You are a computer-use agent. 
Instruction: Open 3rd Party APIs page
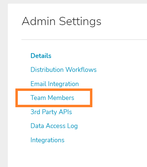(51, 112)
